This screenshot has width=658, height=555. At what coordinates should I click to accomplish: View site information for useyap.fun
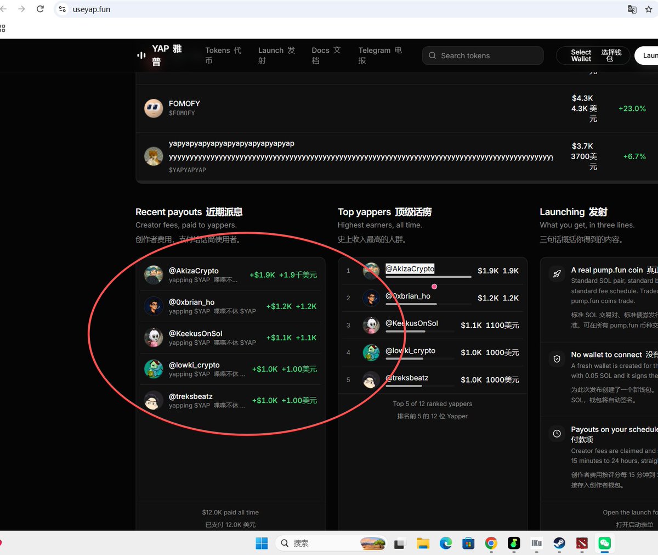pos(63,9)
